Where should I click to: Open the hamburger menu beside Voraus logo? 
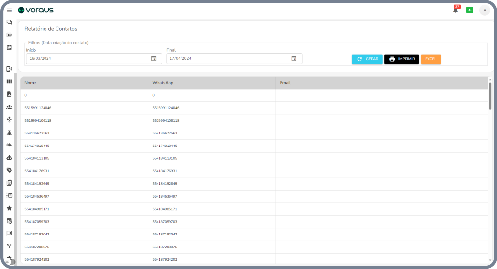[10, 10]
